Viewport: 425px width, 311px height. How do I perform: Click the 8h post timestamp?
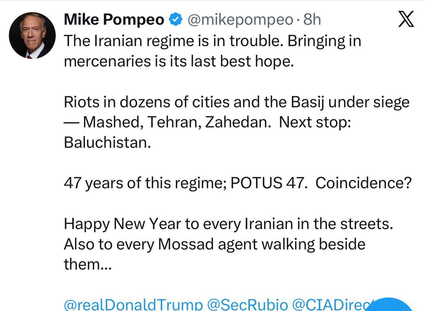(x=312, y=20)
